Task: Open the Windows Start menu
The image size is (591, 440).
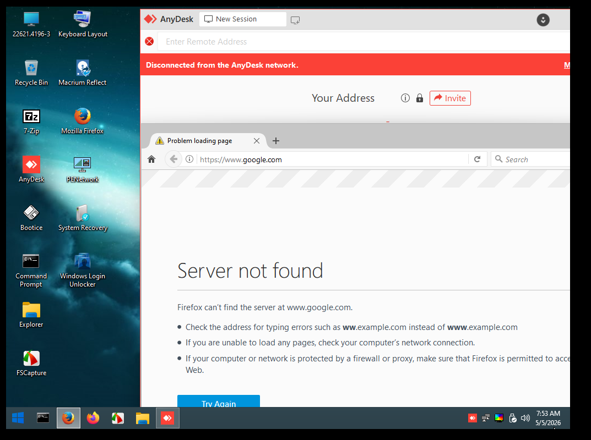Action: (18, 418)
